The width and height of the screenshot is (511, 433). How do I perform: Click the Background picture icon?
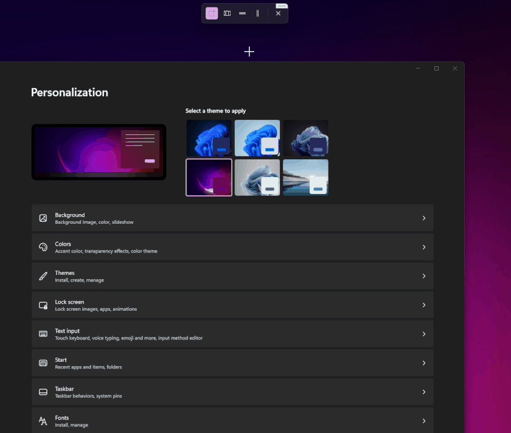coord(43,218)
